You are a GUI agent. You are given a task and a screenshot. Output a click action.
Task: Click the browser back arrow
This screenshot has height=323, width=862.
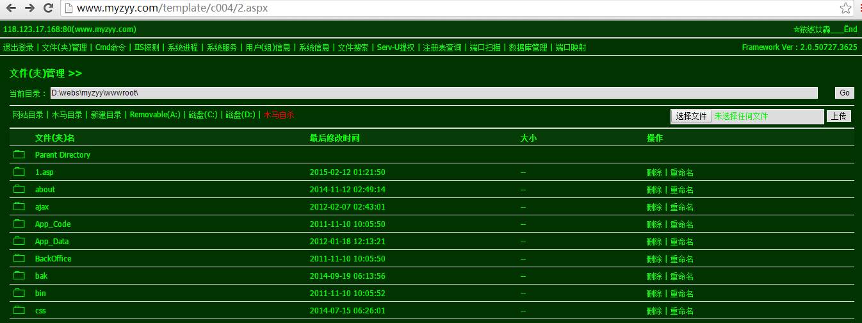coord(11,8)
